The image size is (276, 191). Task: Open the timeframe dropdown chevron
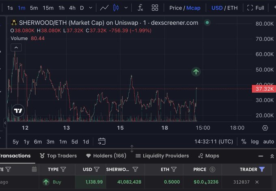[91, 8]
